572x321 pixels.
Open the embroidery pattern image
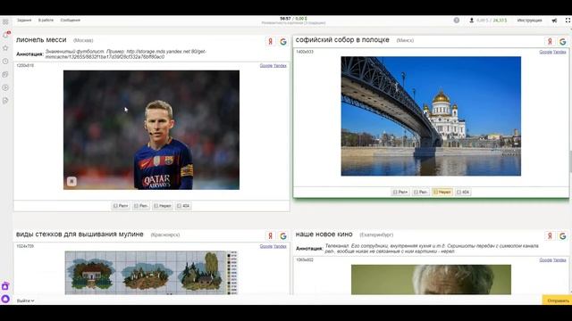[151, 273]
